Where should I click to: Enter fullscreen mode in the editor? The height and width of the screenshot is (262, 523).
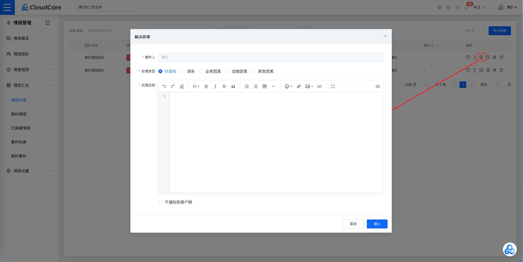[x=333, y=86]
